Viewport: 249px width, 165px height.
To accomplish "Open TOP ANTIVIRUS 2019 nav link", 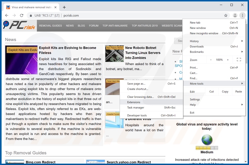I will point(145,26).
